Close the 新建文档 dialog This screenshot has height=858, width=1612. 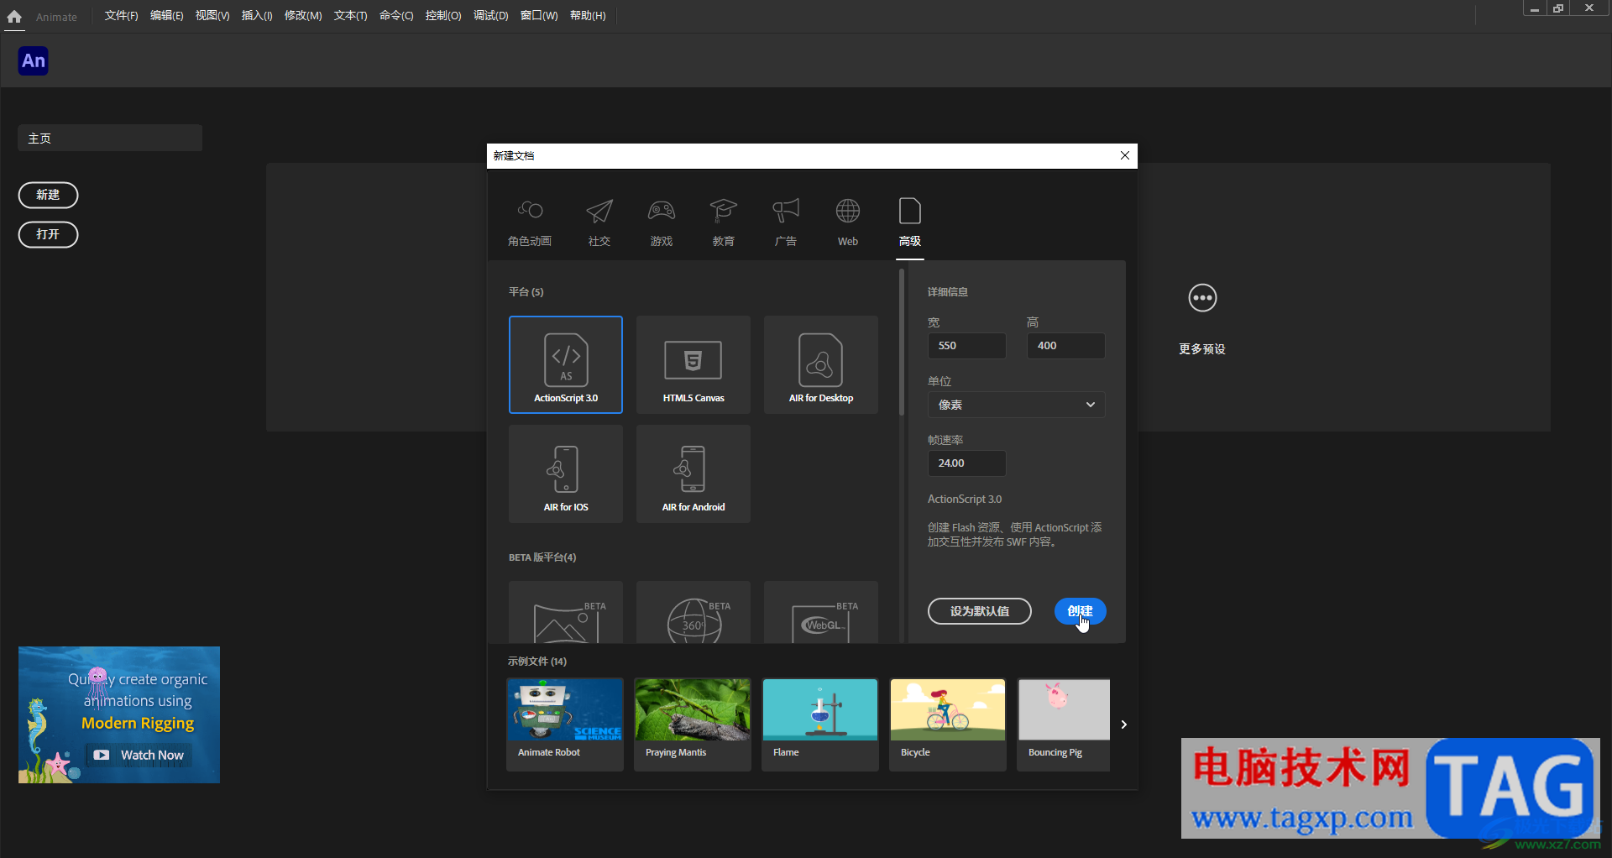[1125, 155]
